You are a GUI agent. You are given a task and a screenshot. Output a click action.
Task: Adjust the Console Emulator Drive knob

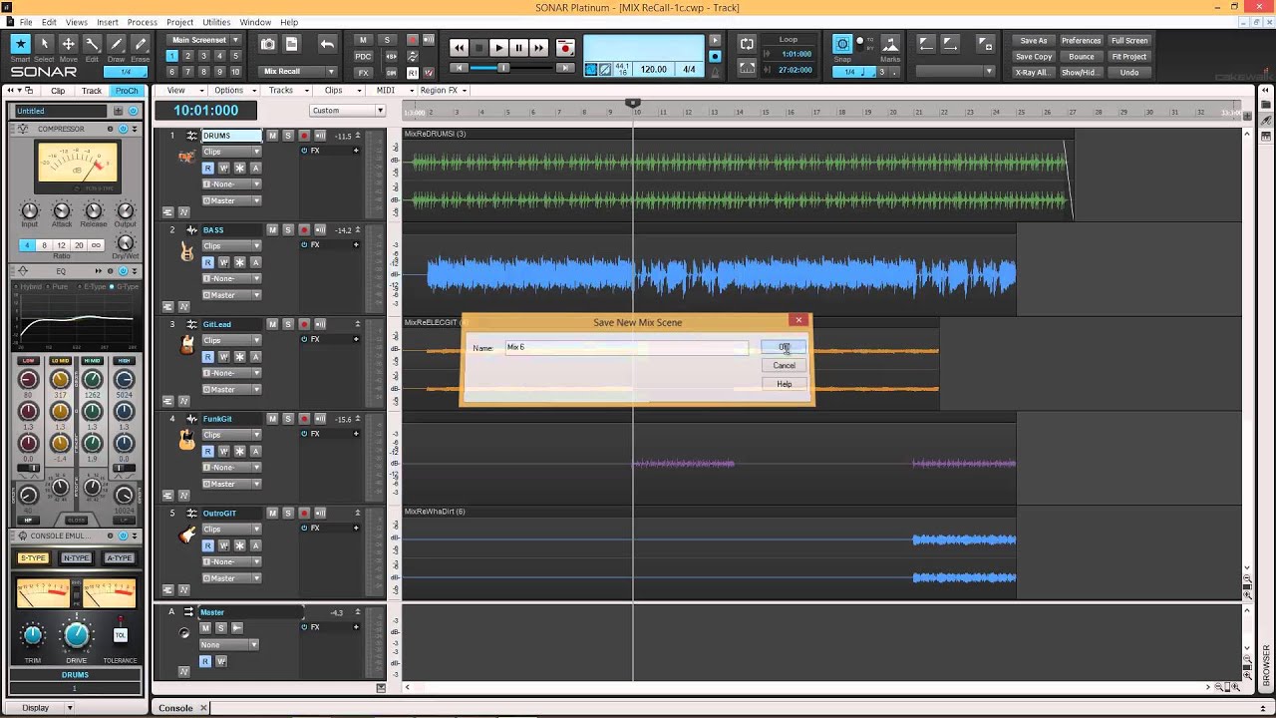click(77, 635)
